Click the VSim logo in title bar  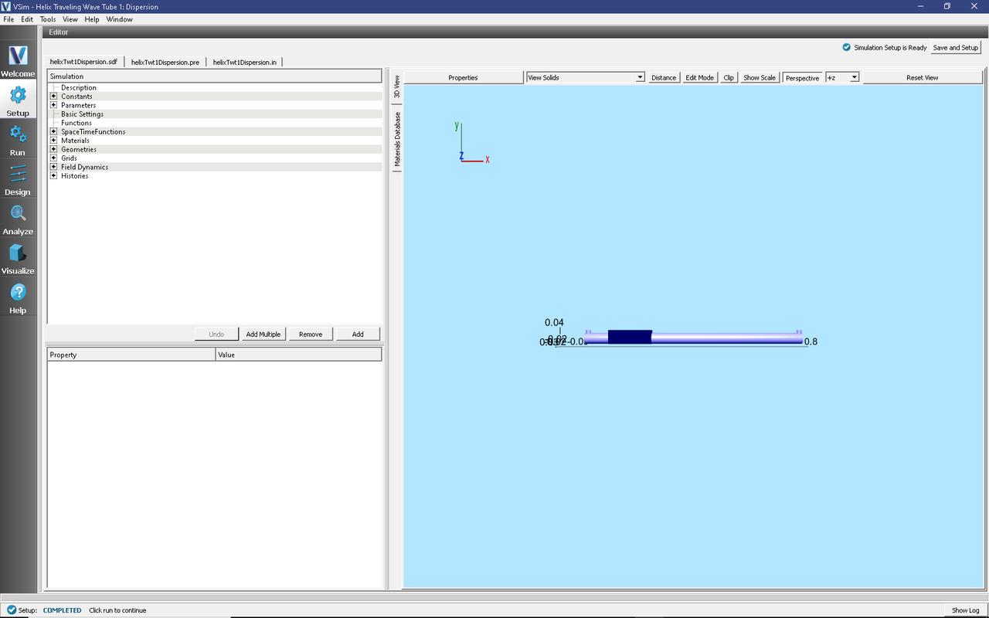(x=6, y=6)
